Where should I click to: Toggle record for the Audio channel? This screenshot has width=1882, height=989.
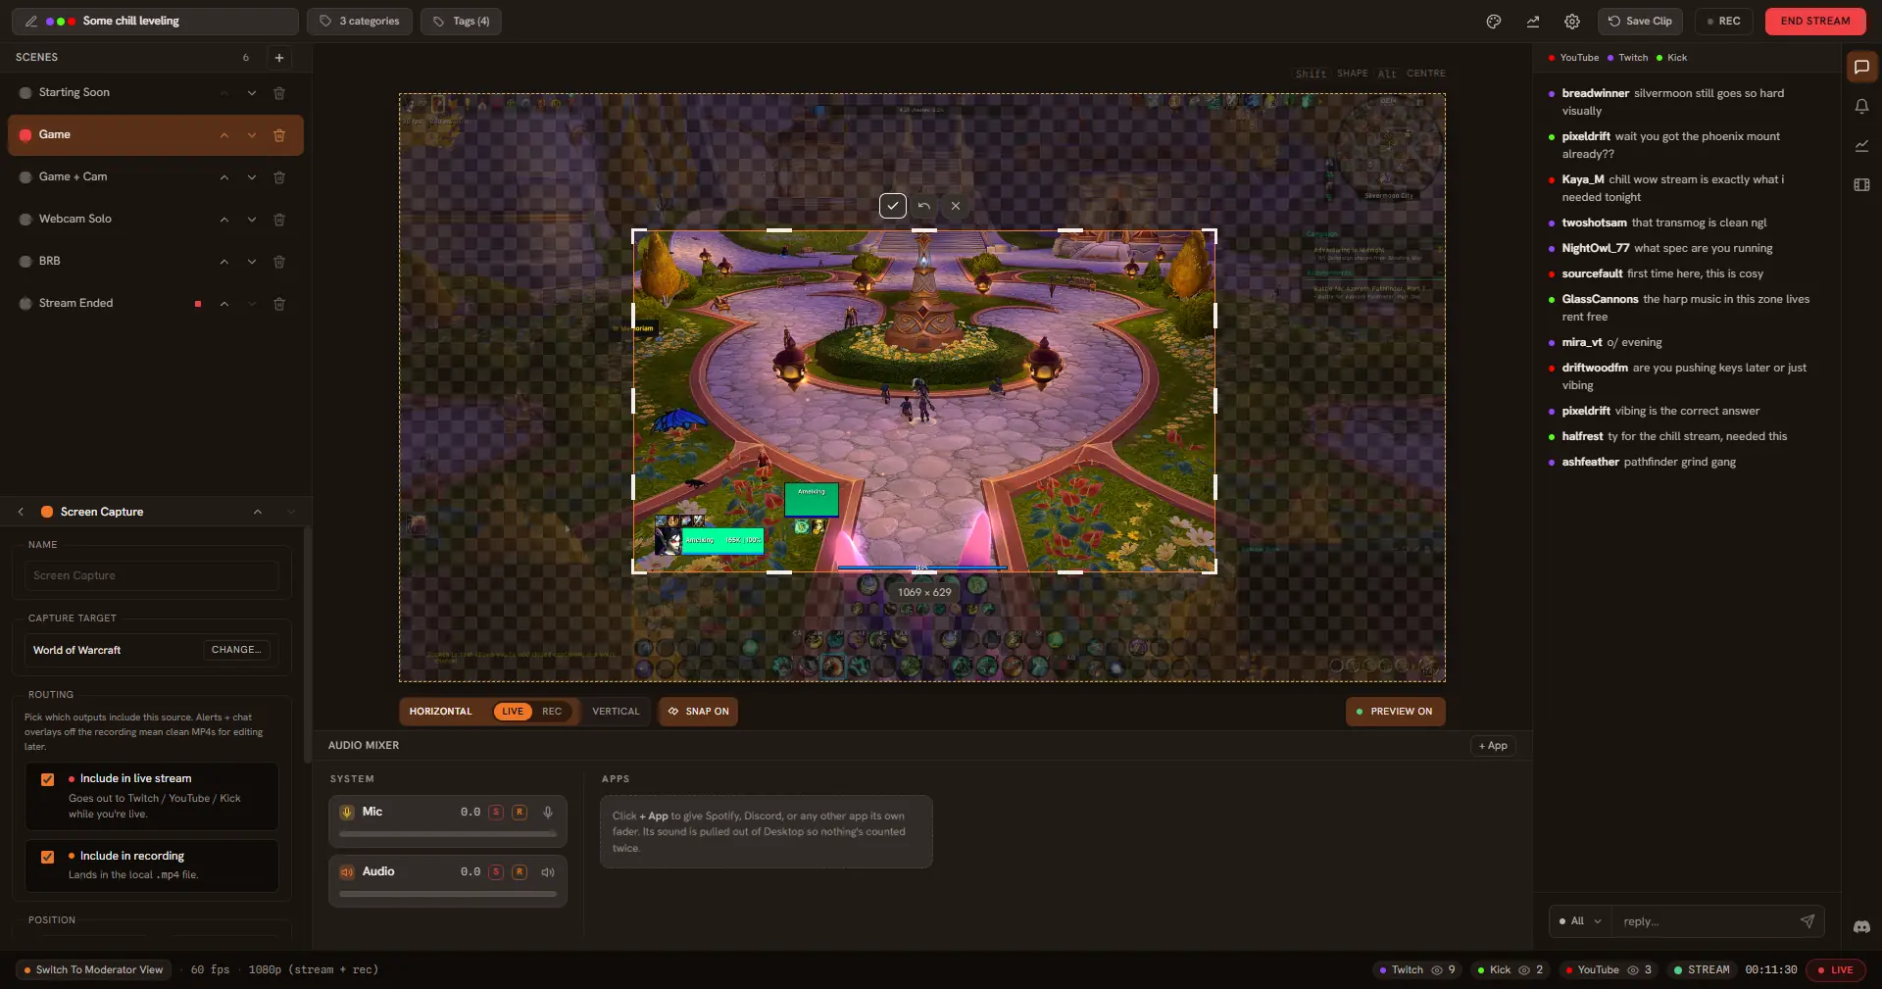(x=520, y=872)
